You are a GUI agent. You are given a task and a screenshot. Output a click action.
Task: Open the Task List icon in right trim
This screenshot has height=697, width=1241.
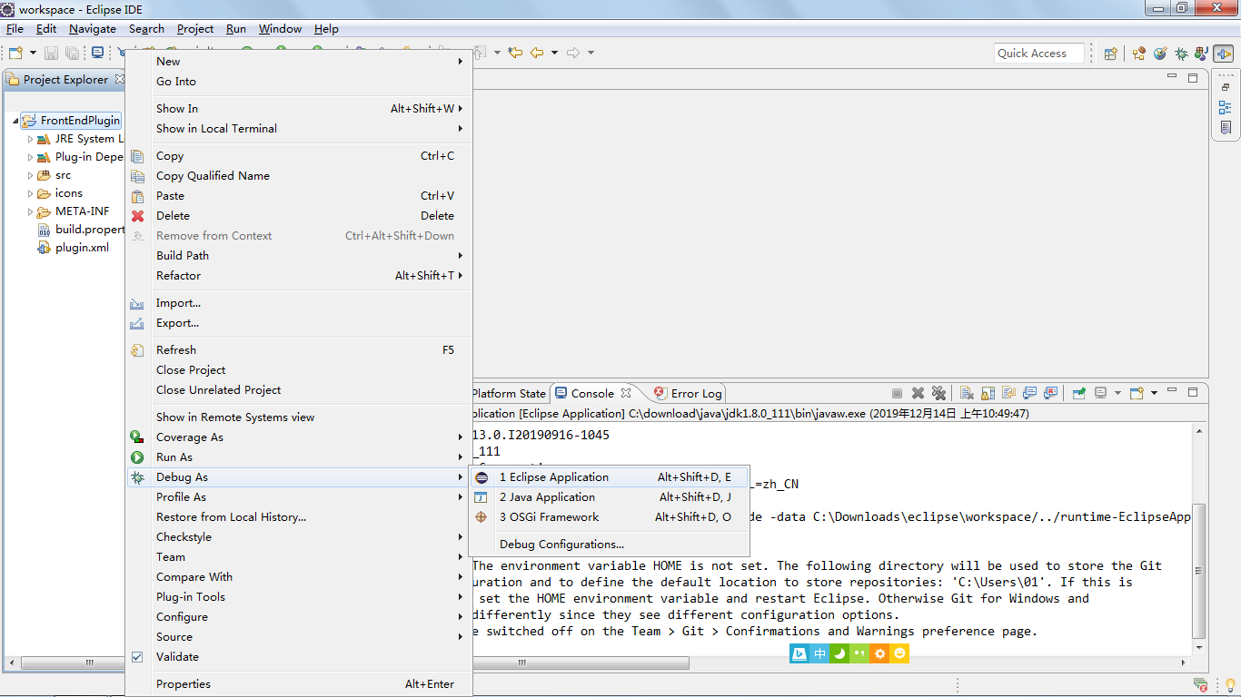[x=1226, y=128]
